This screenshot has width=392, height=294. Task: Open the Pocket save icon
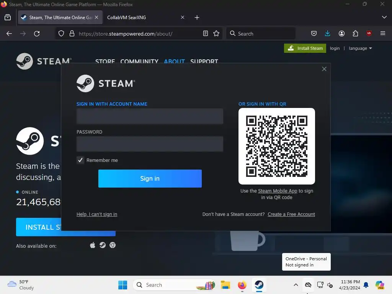pos(314,34)
